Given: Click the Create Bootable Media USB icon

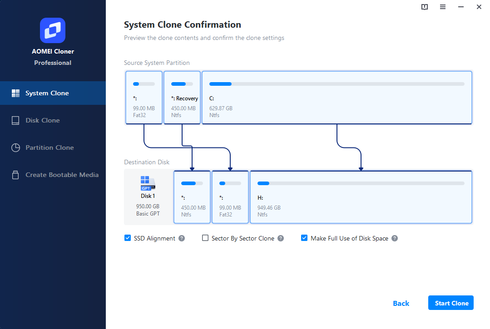Looking at the screenshot, I should [x=15, y=175].
